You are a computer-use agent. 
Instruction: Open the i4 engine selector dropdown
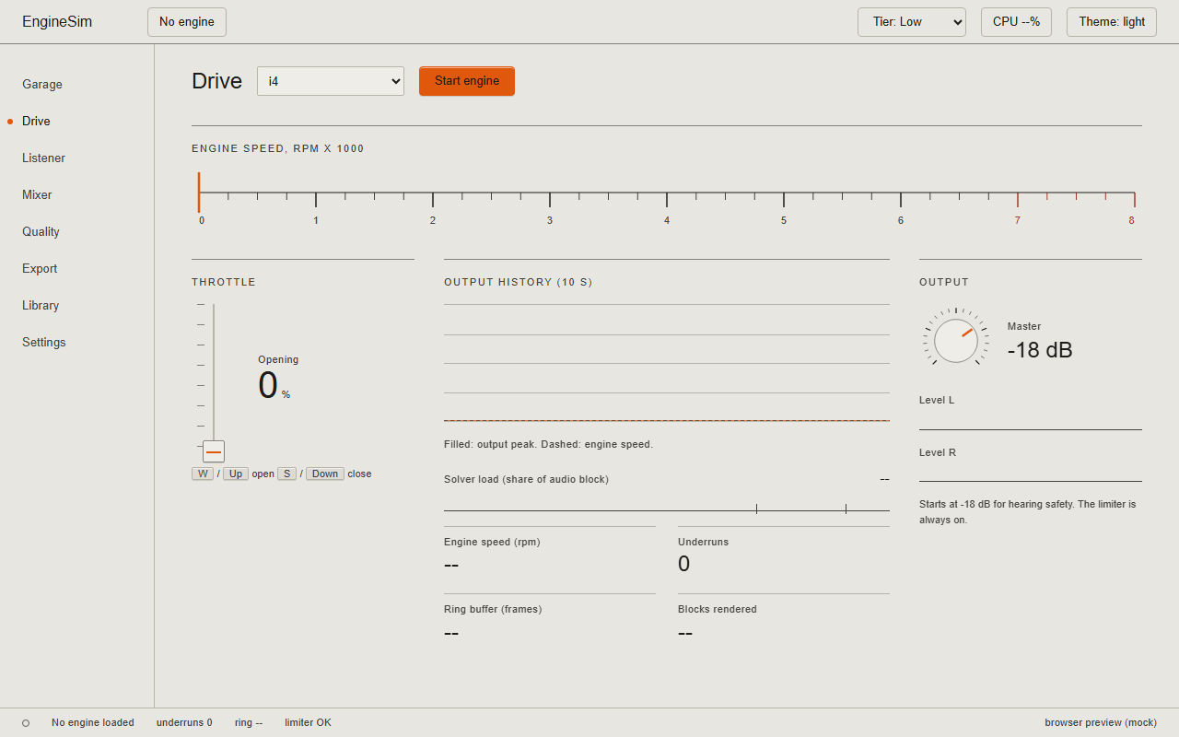point(331,81)
